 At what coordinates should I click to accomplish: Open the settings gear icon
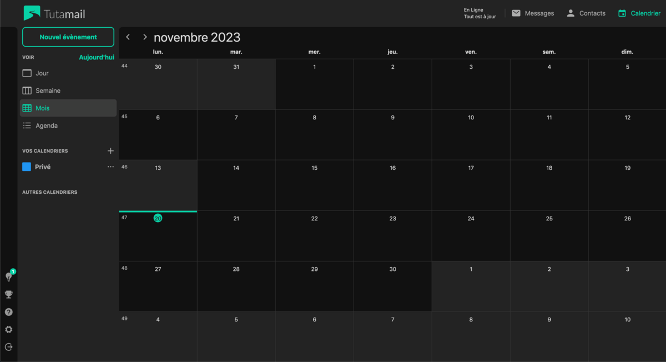pos(8,329)
